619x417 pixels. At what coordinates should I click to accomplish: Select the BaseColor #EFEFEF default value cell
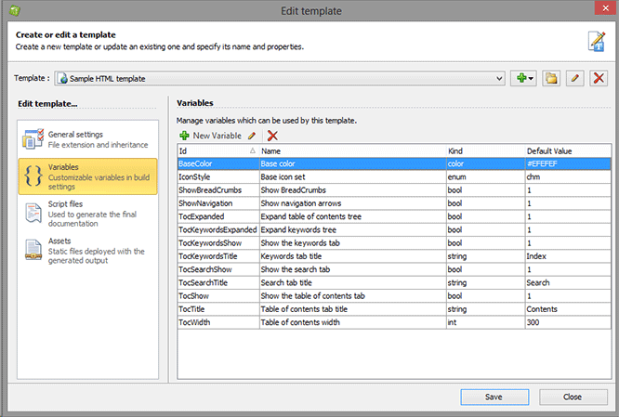pos(565,162)
